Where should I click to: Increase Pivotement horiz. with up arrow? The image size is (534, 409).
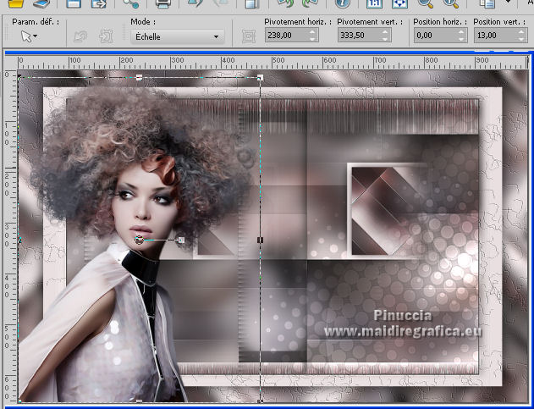(x=313, y=32)
